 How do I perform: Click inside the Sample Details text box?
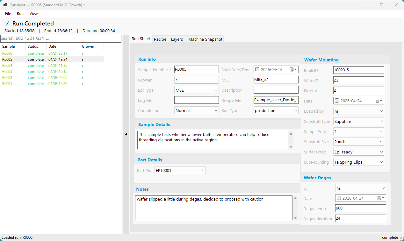tap(213, 140)
